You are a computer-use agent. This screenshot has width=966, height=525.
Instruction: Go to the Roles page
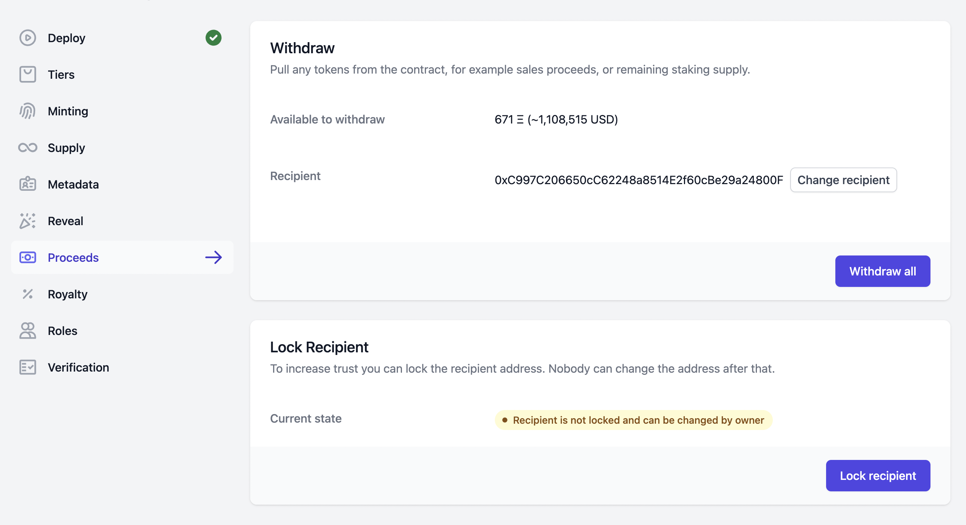coord(122,331)
